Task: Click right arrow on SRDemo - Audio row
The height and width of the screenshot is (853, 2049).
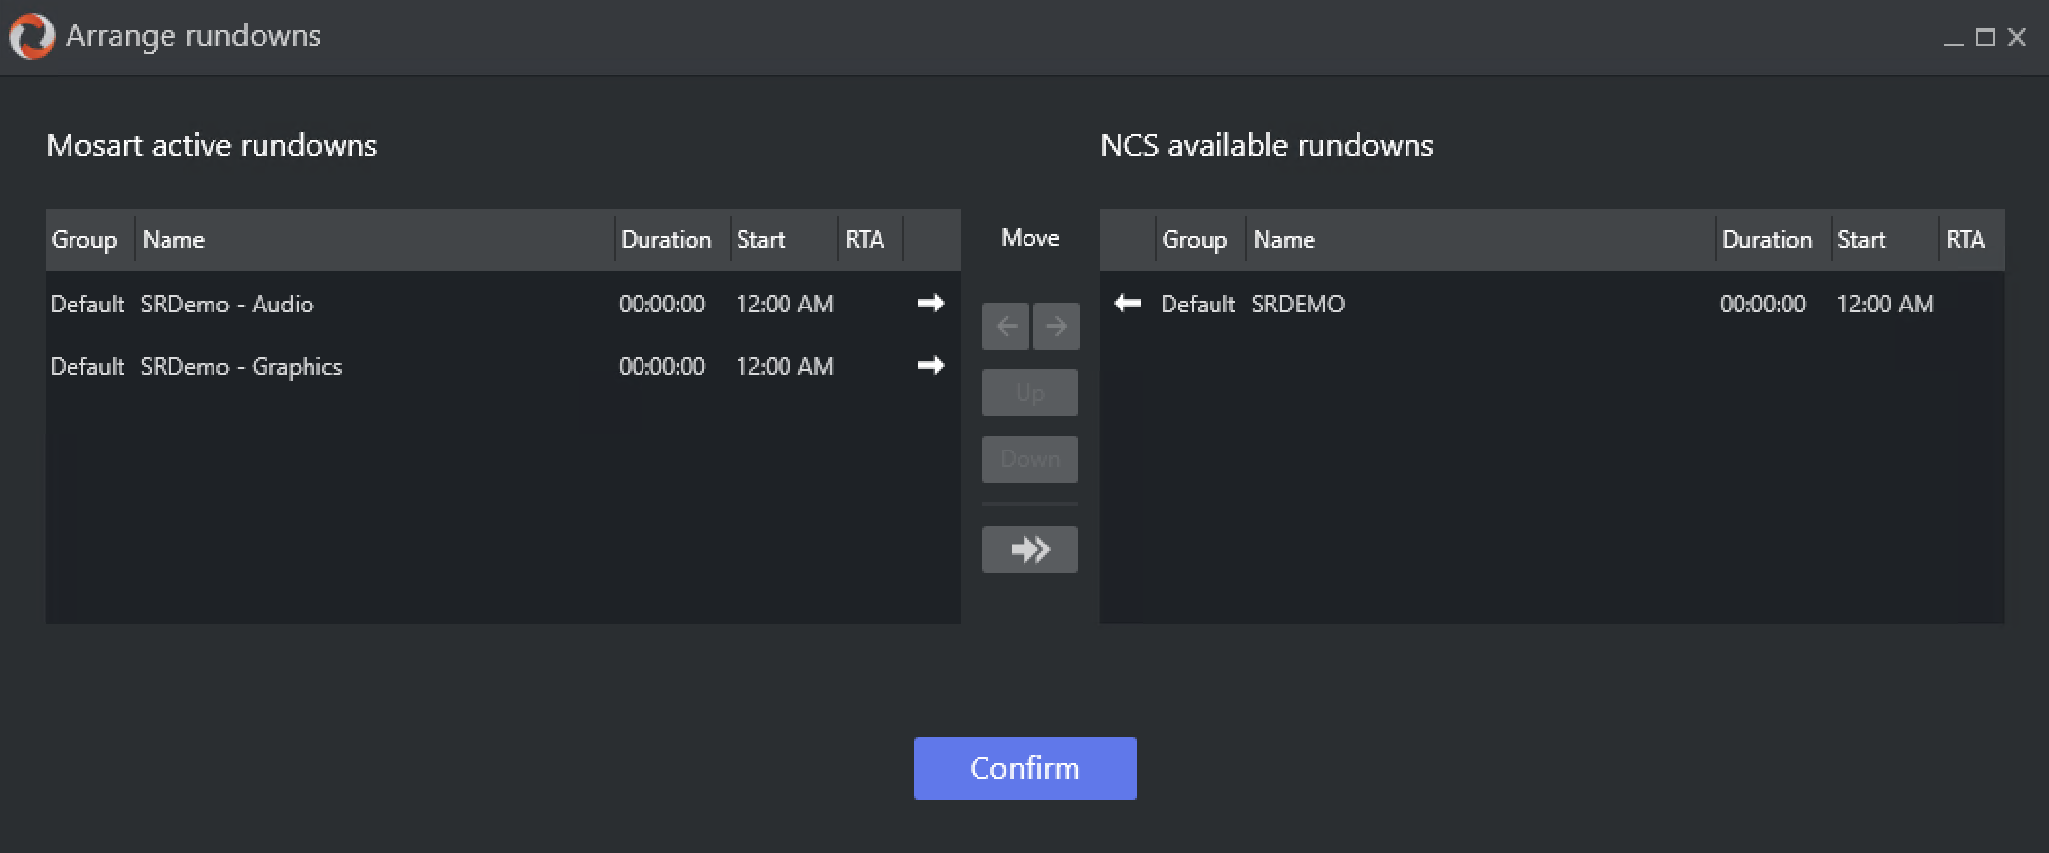Action: tap(930, 304)
